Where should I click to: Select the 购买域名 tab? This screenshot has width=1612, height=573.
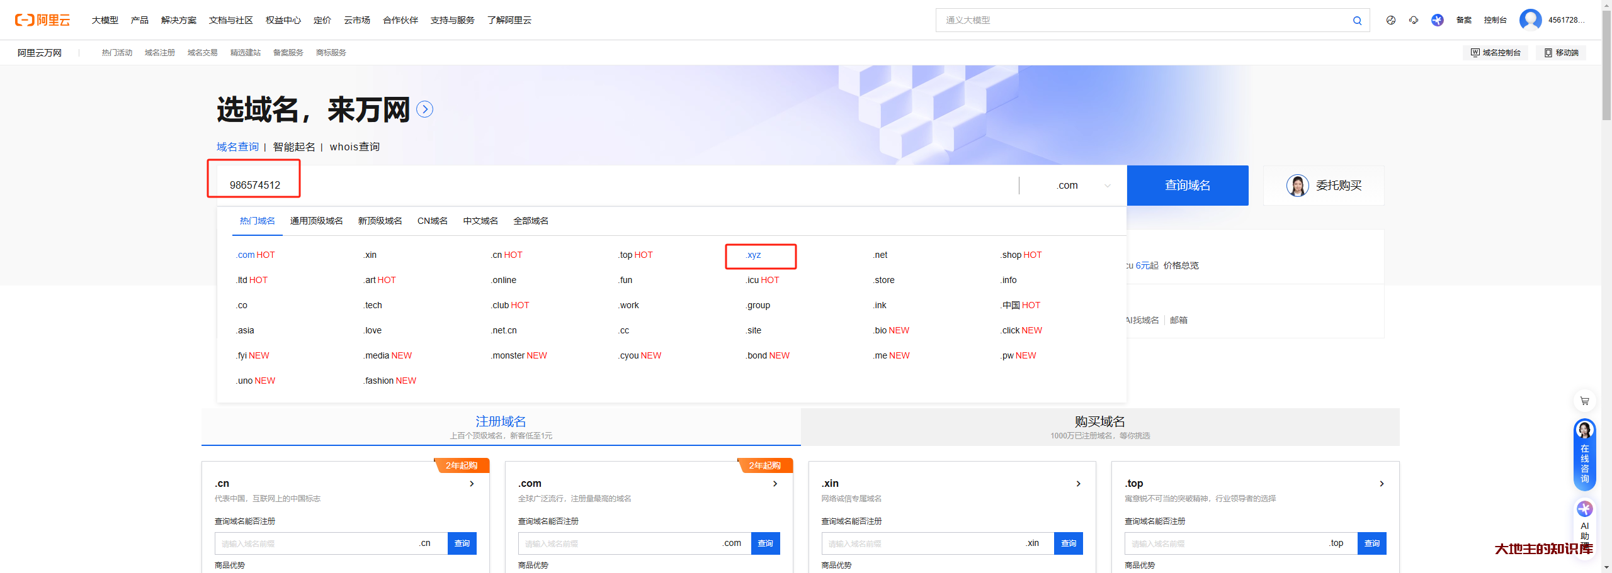point(1100,426)
